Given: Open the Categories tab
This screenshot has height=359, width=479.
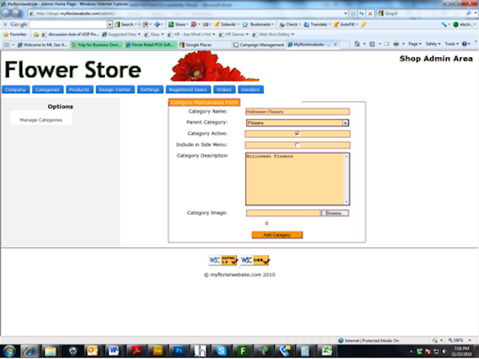Looking at the screenshot, I should pos(48,89).
